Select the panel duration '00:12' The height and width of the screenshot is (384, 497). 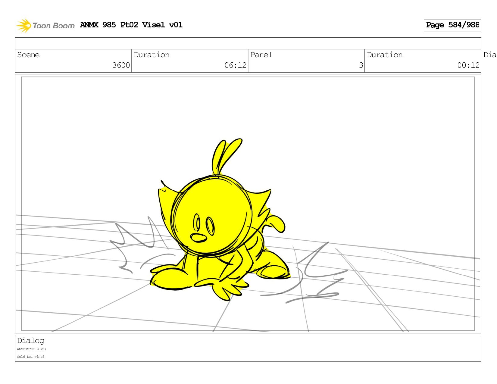[468, 65]
